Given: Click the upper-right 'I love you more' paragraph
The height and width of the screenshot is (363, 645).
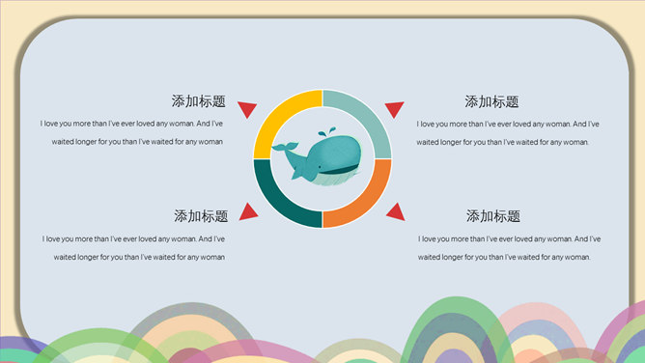Looking at the screenshot, I should click(508, 133).
